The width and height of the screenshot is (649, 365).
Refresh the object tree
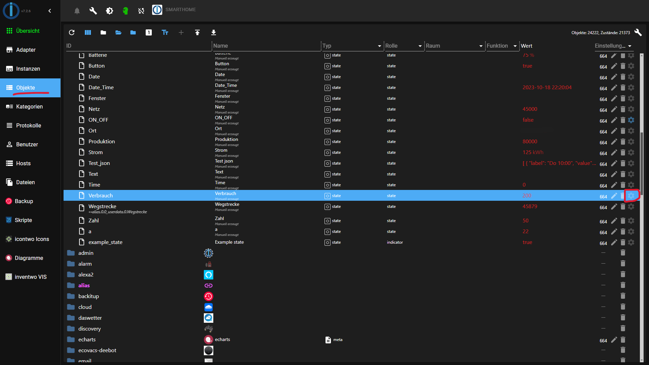tap(72, 32)
